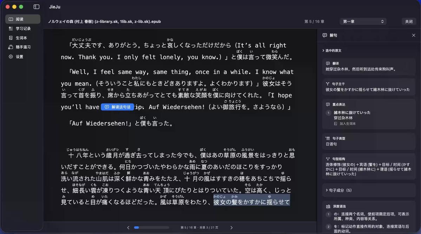Click the book icon beside 阅读

click(x=11, y=19)
